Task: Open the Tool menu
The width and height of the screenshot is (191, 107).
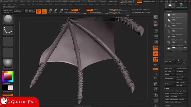Action: click(x=115, y=4)
